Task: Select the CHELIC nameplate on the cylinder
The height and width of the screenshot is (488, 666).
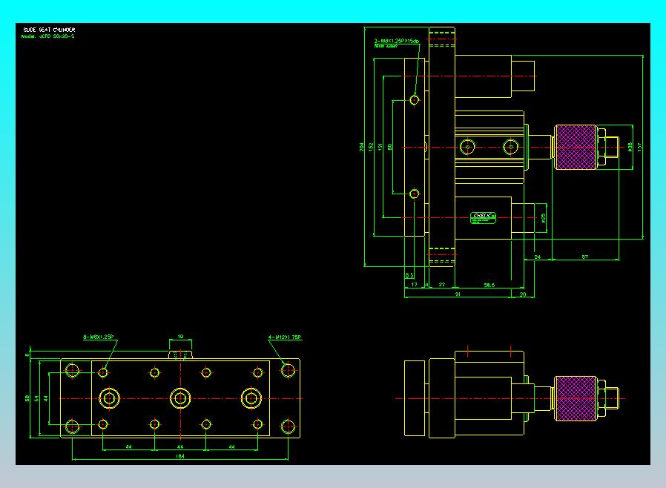Action: (x=483, y=218)
